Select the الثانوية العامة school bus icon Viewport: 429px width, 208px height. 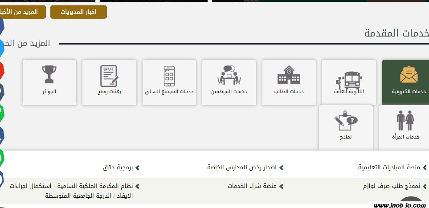(348, 82)
